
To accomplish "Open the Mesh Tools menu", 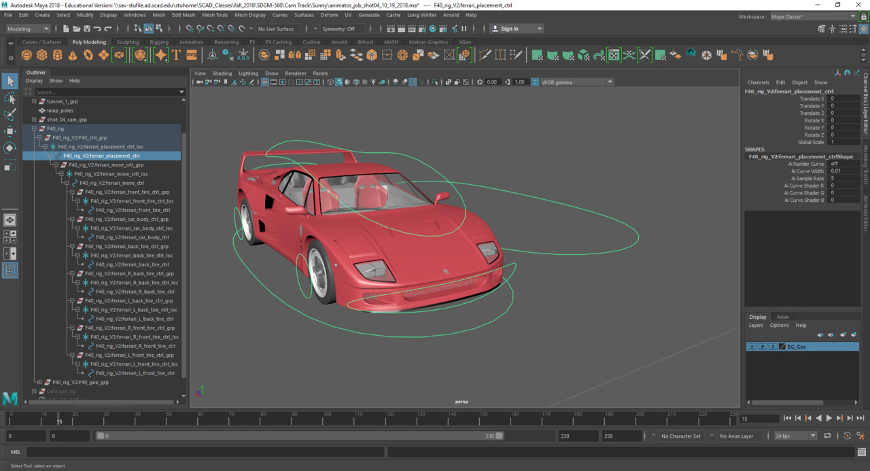I will pos(215,15).
